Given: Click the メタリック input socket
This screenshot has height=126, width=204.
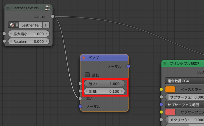Looking at the screenshot, I should [161, 120].
